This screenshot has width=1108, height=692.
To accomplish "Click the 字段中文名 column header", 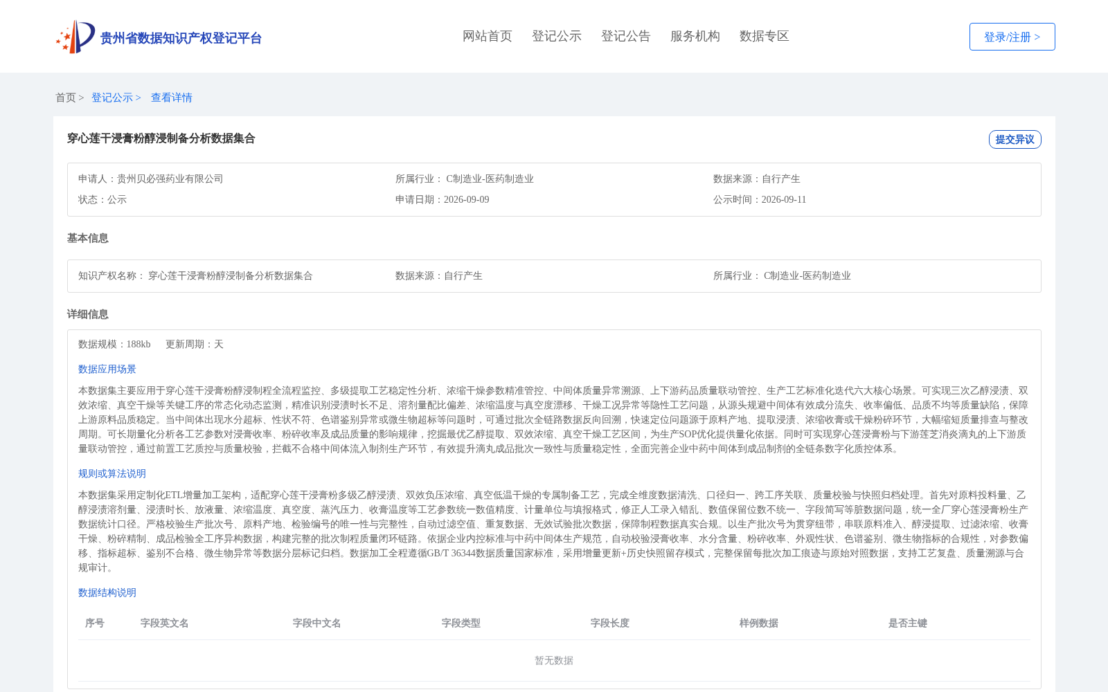I will tap(317, 623).
